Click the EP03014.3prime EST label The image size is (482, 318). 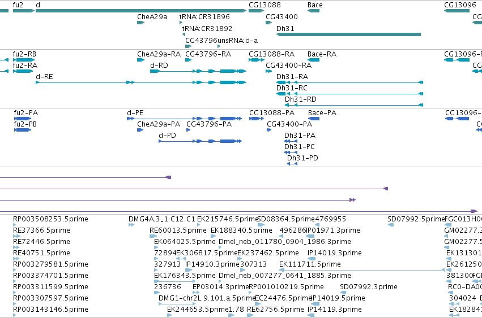(220, 287)
